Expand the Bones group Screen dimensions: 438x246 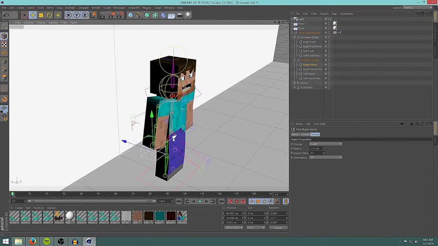[x=294, y=83]
